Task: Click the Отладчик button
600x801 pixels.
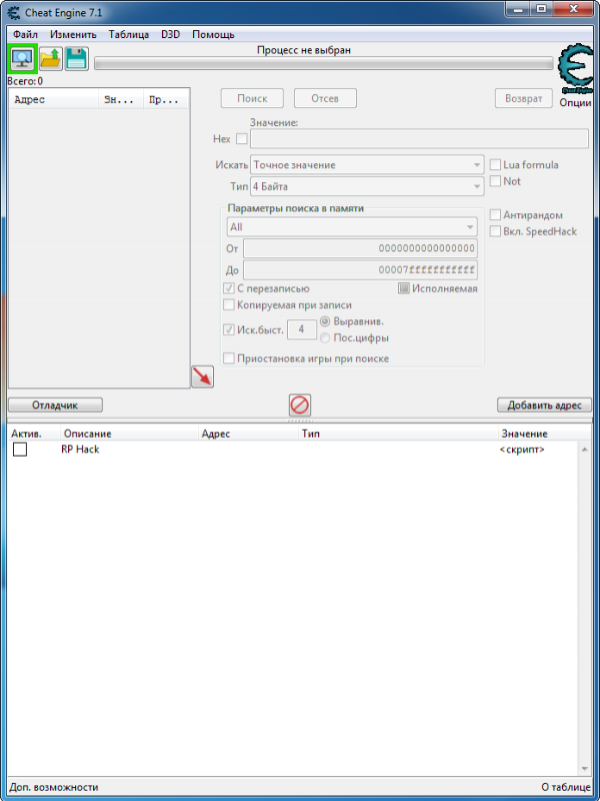Action: 55,405
